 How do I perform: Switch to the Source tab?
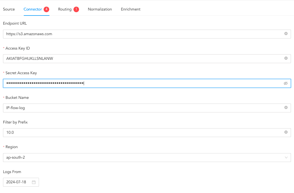9,9
